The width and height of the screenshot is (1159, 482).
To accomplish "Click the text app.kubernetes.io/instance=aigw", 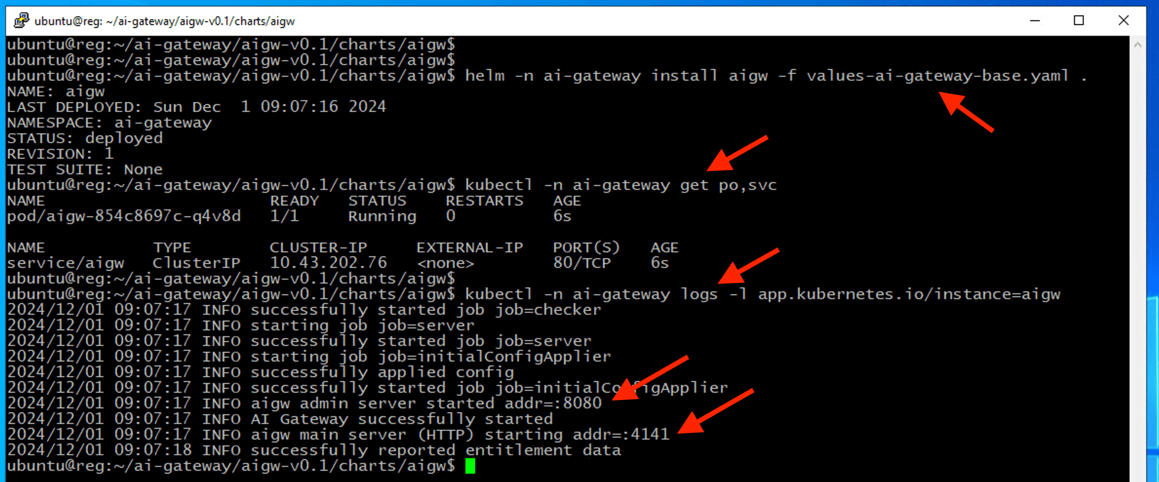I will (x=909, y=294).
